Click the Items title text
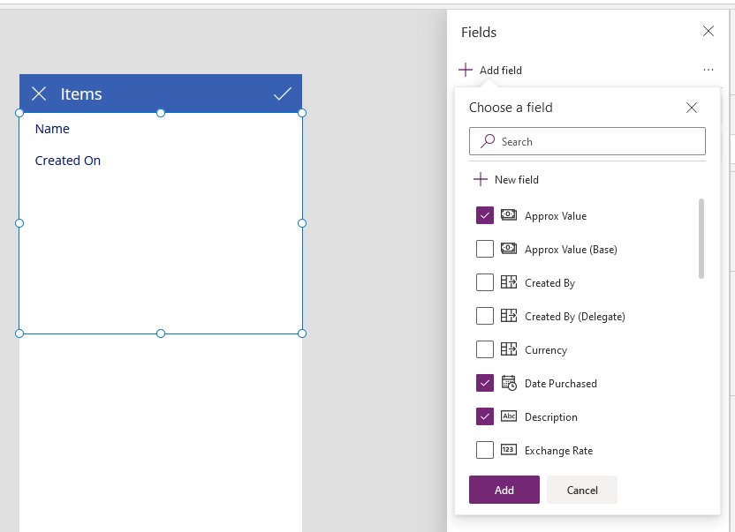The width and height of the screenshot is (735, 532). coord(81,94)
